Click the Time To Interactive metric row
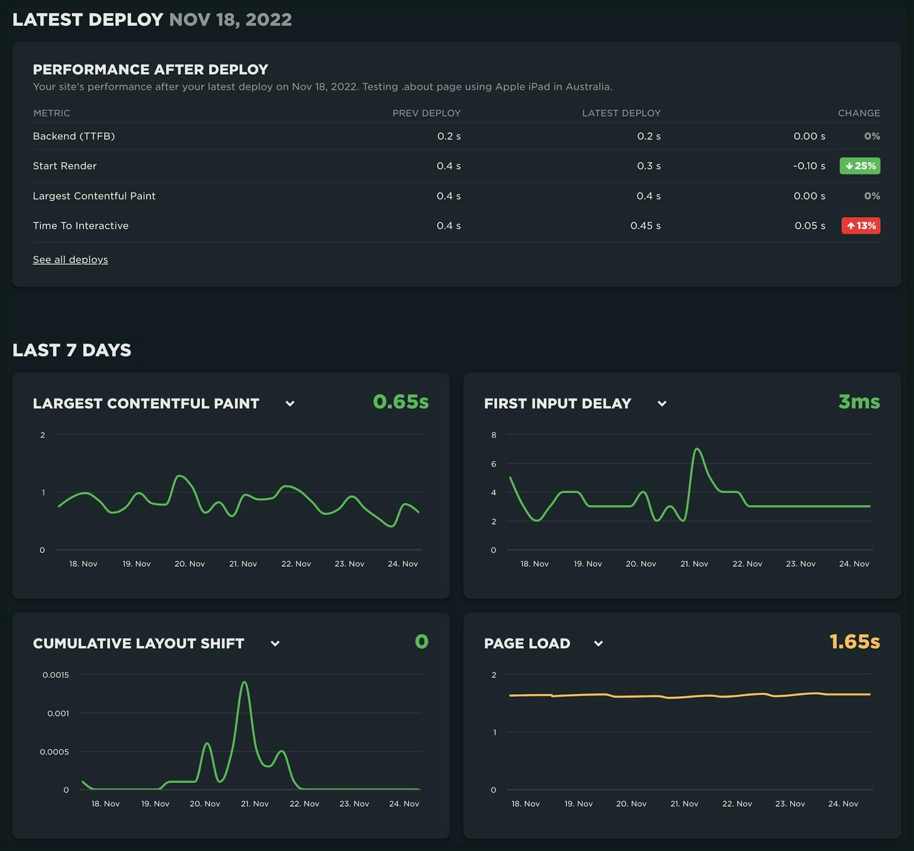 (x=80, y=226)
